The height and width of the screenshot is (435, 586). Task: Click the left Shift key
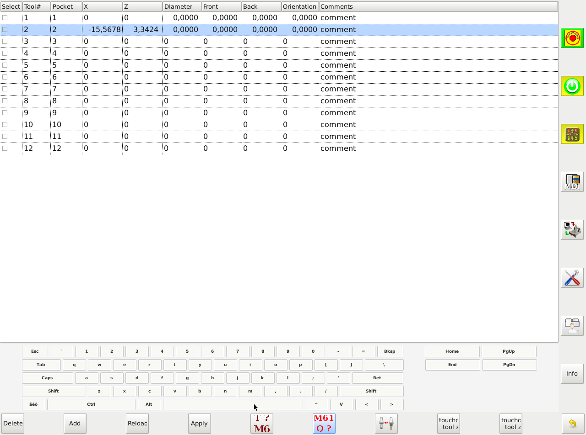[x=54, y=391]
